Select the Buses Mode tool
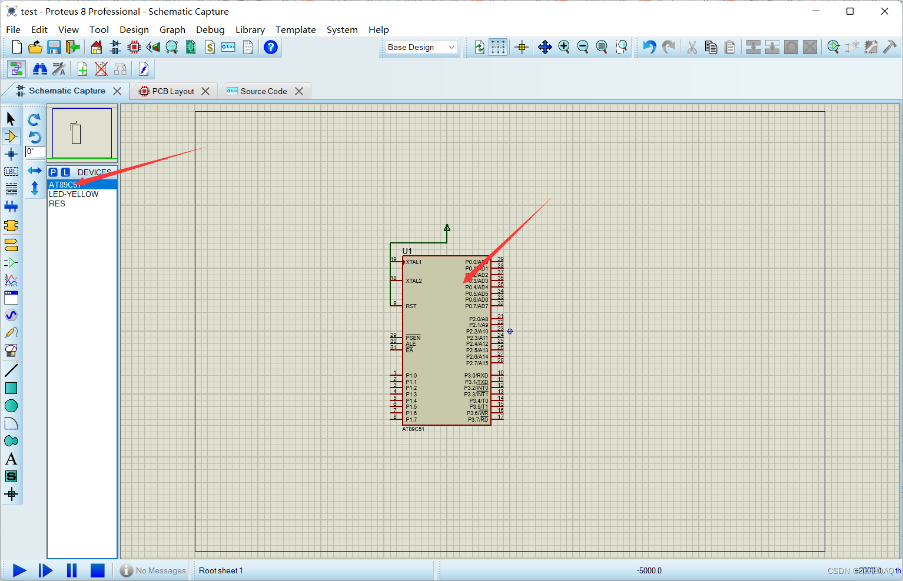Screen dimensions: 903x581 pyautogui.click(x=11, y=207)
